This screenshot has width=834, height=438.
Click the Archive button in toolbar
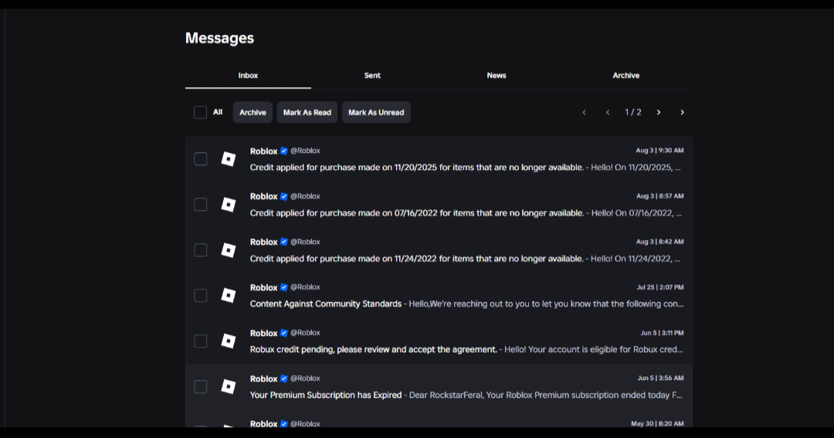coord(253,112)
